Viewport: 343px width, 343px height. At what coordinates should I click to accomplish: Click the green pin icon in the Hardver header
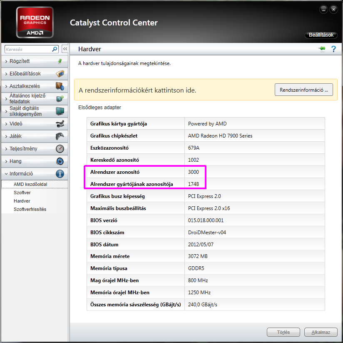pyautogui.click(x=322, y=49)
